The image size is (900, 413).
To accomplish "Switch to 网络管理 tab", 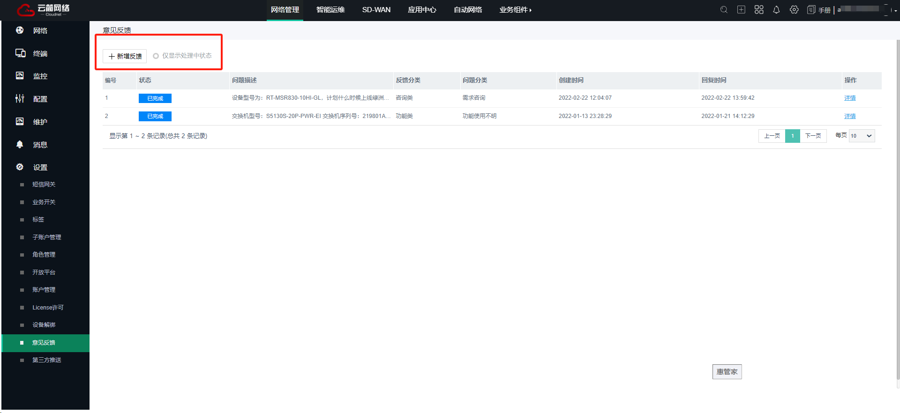I will [x=285, y=10].
